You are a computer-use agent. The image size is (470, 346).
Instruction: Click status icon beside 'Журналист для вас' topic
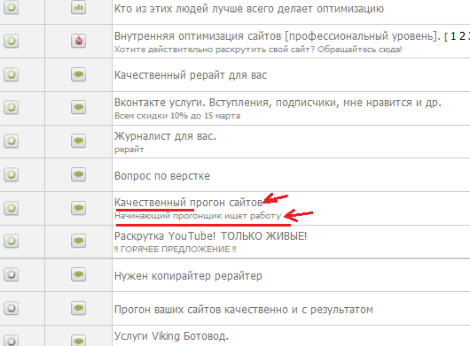point(12,141)
